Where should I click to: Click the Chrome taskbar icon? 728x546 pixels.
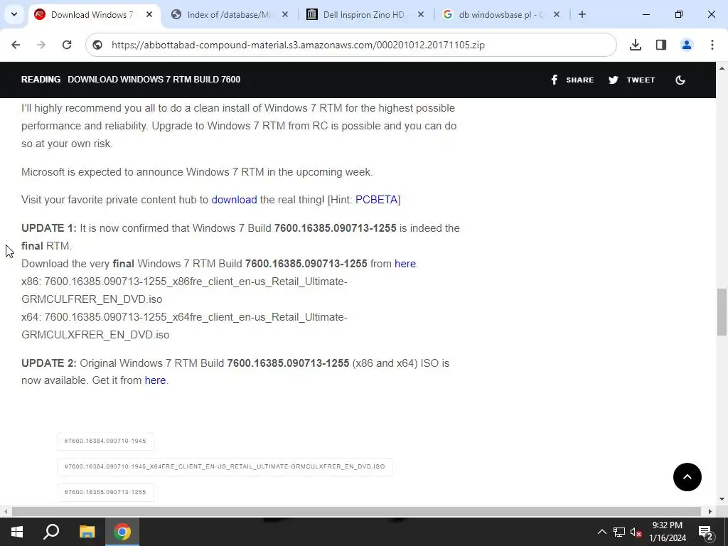tap(122, 532)
